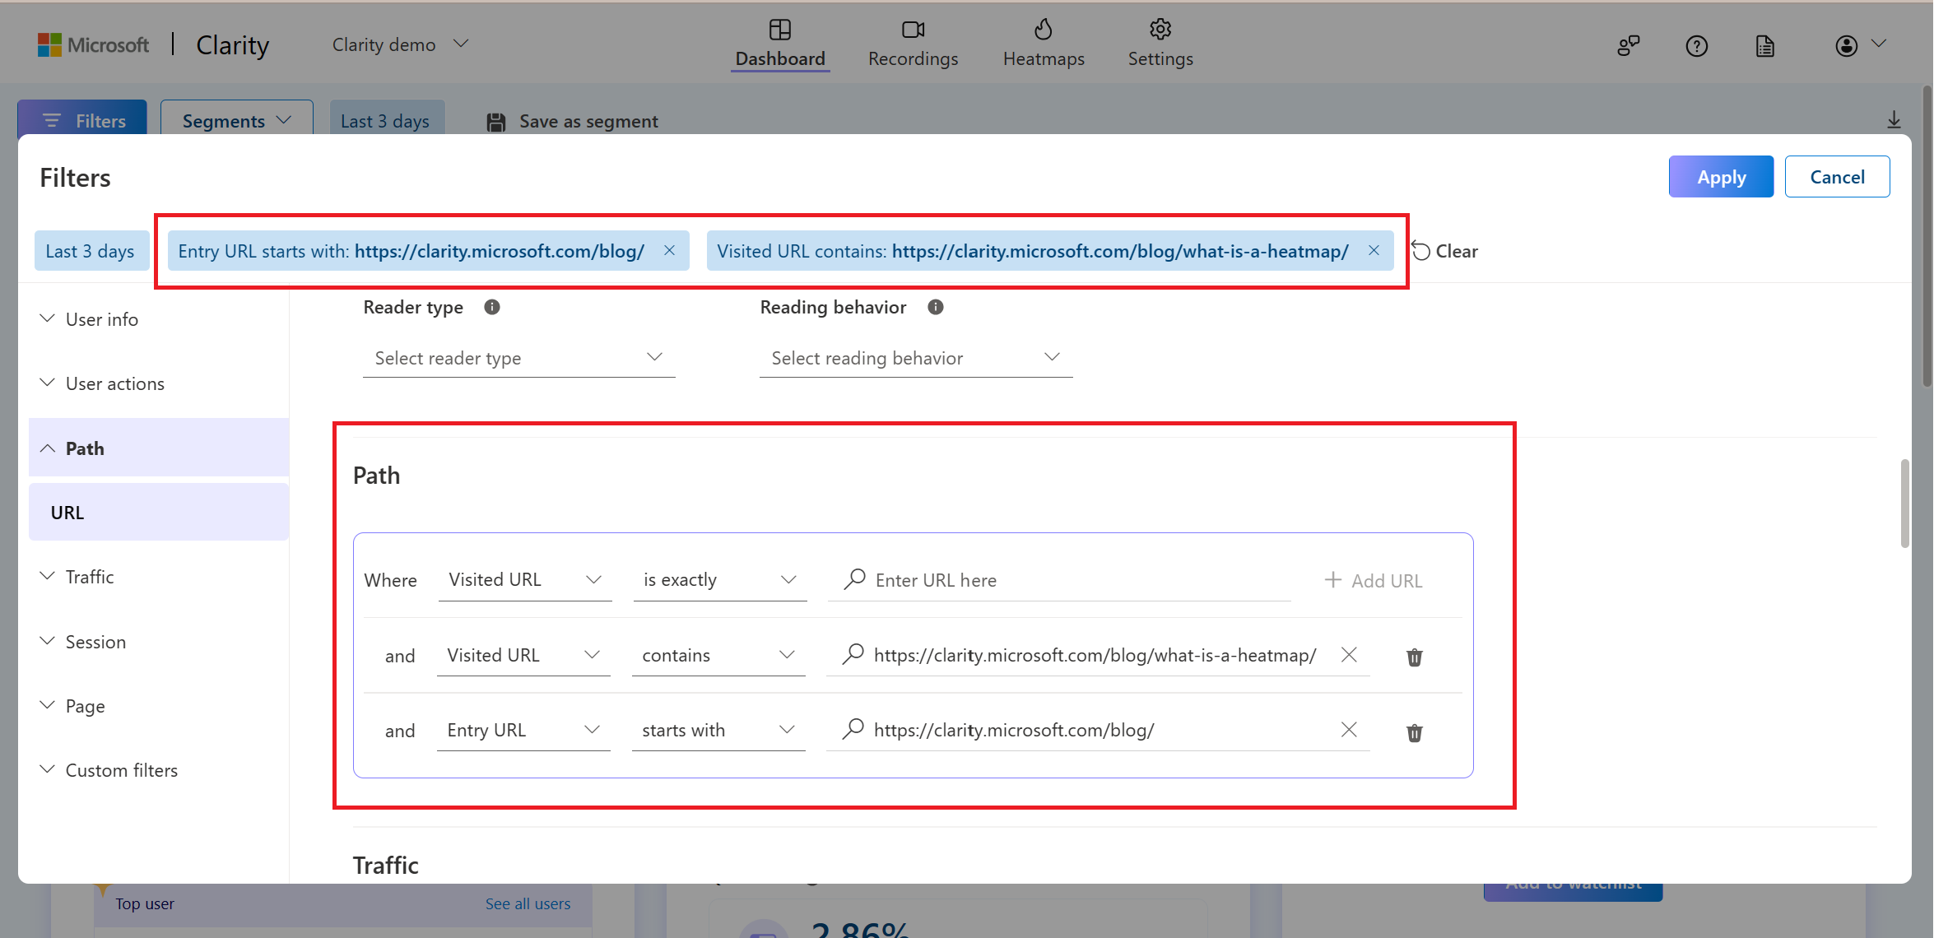
Task: Open the starts with condition dropdown
Action: click(718, 731)
